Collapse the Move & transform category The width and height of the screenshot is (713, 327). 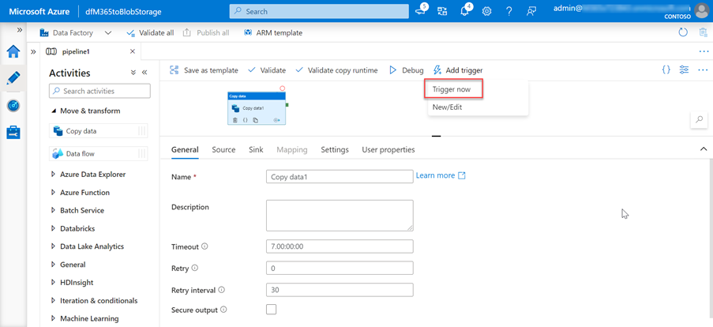tap(54, 111)
